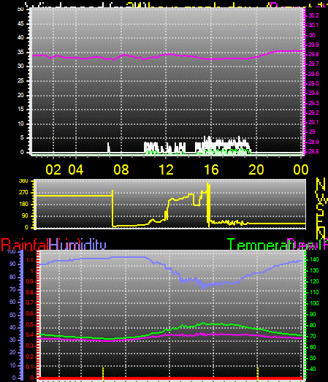Click the 360 value on wind direction axis

[x=23, y=181]
